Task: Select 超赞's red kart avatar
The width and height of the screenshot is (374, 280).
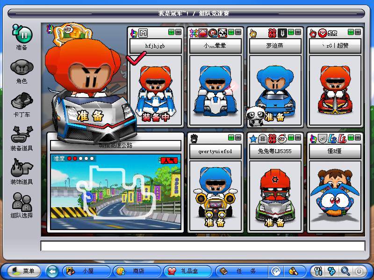Action: tap(335, 90)
